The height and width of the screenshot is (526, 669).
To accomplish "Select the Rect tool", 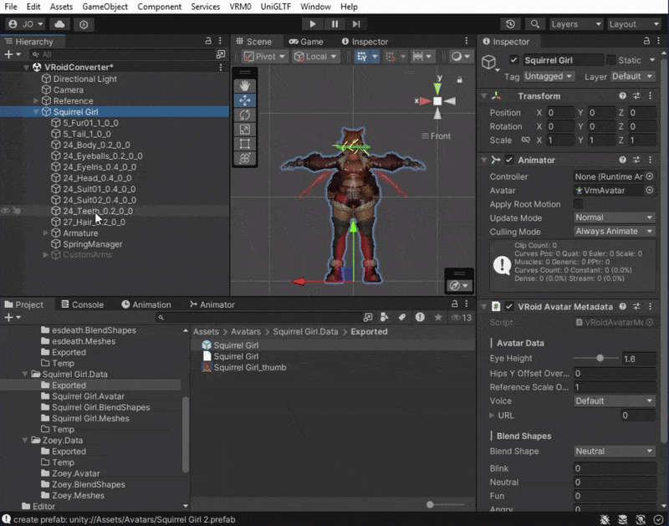I will tap(245, 144).
